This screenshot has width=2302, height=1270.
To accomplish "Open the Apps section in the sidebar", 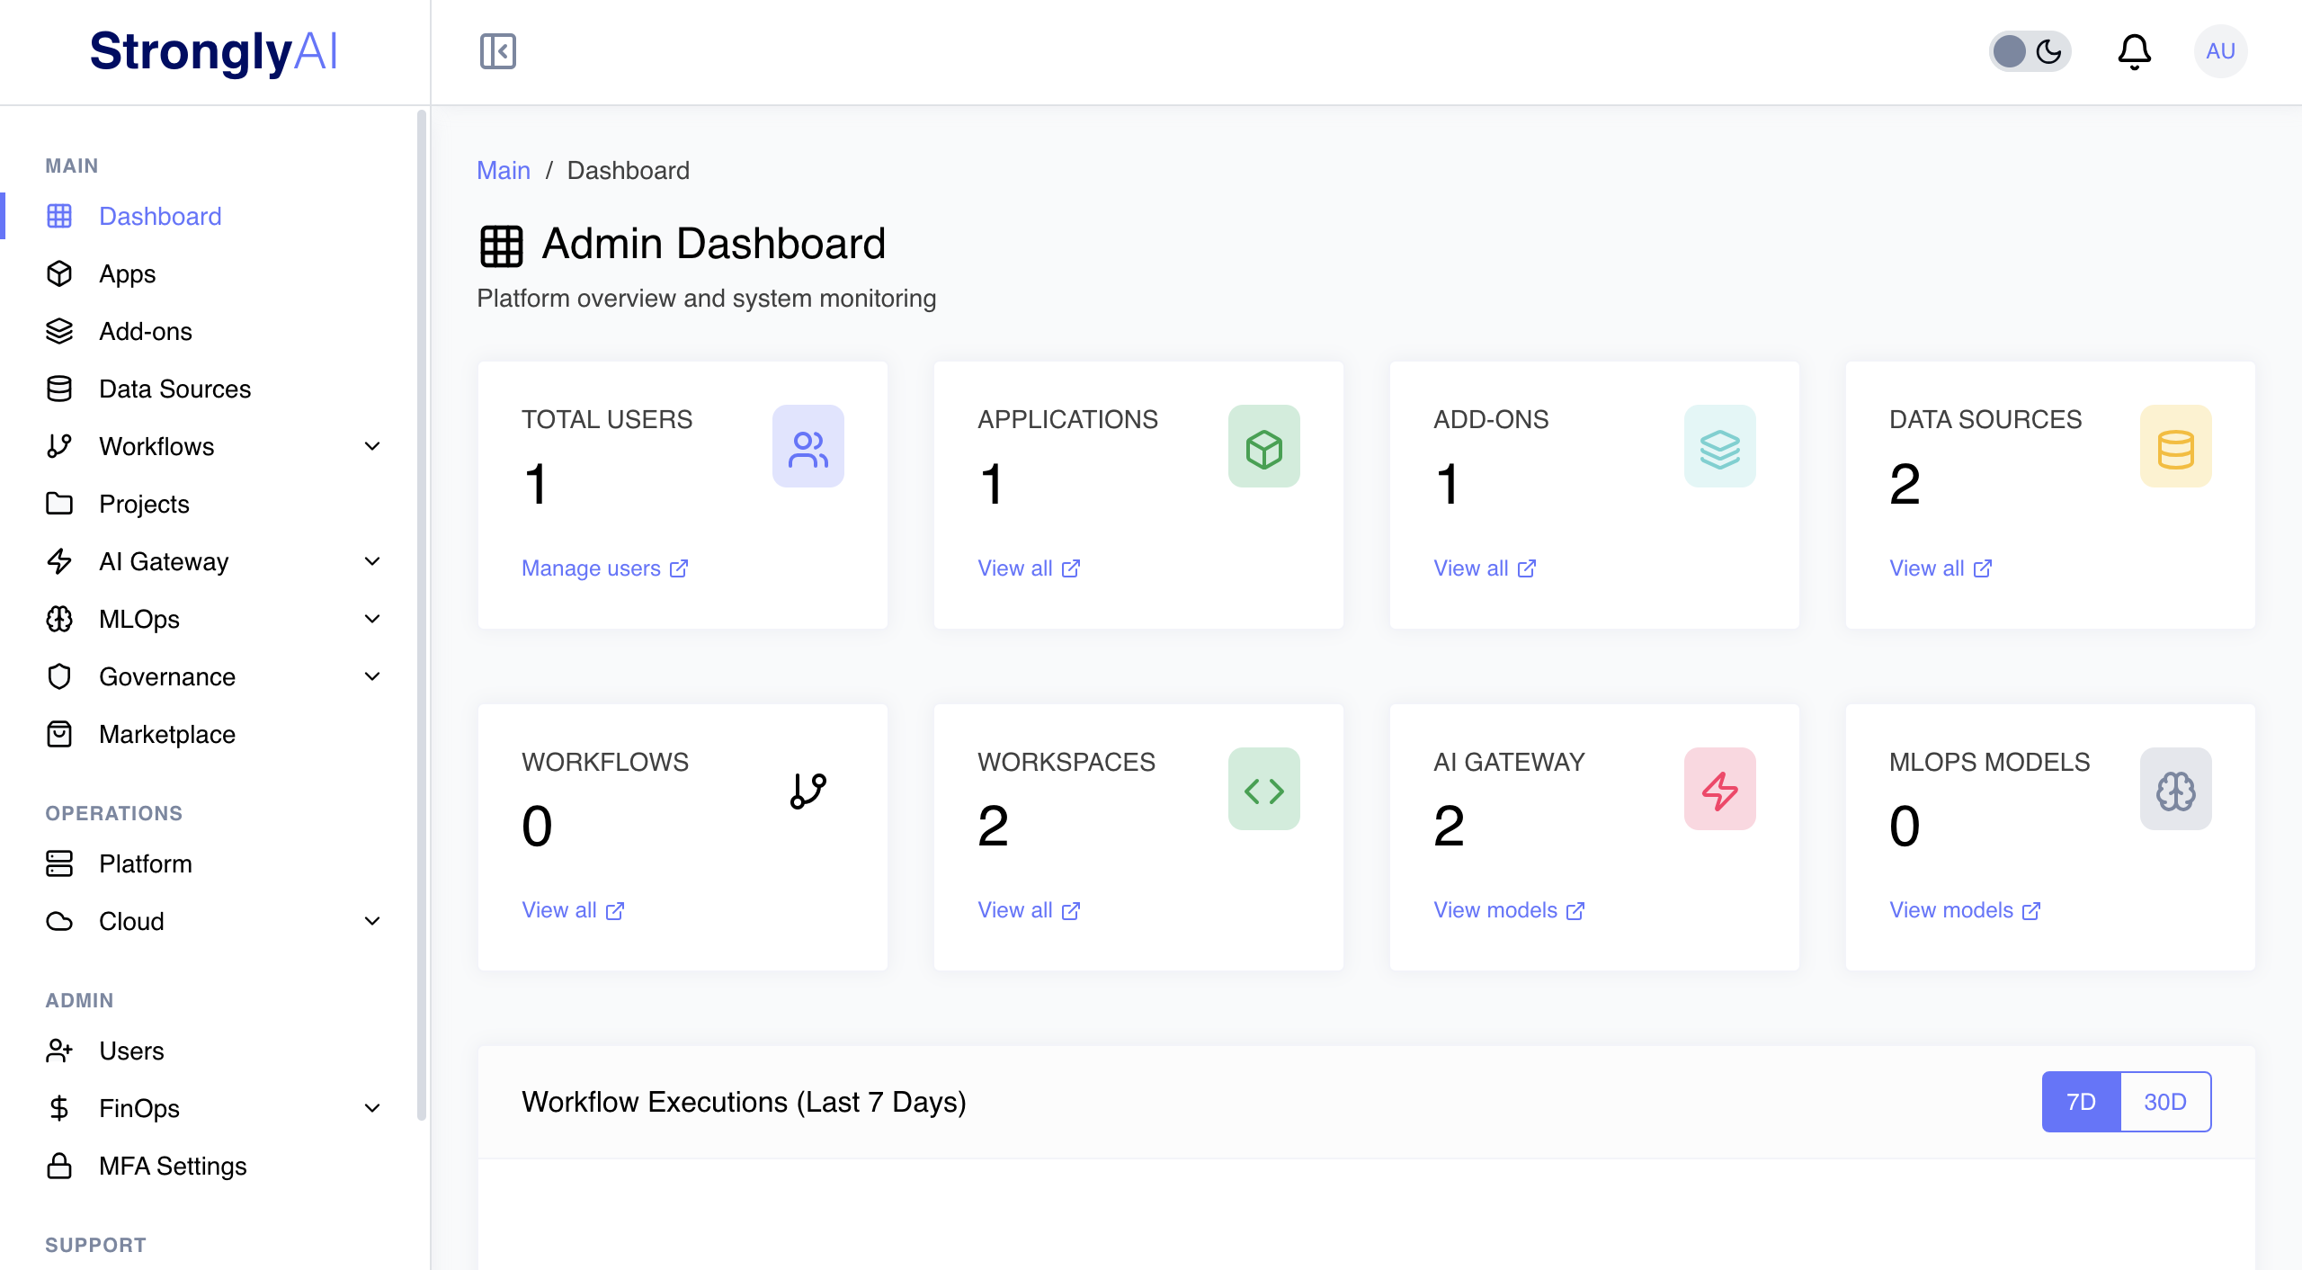I will tap(126, 273).
